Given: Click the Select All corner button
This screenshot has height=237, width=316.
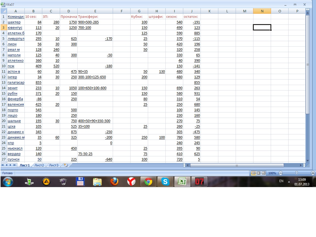Looking at the screenshot, I should pyautogui.click(x=4, y=11).
